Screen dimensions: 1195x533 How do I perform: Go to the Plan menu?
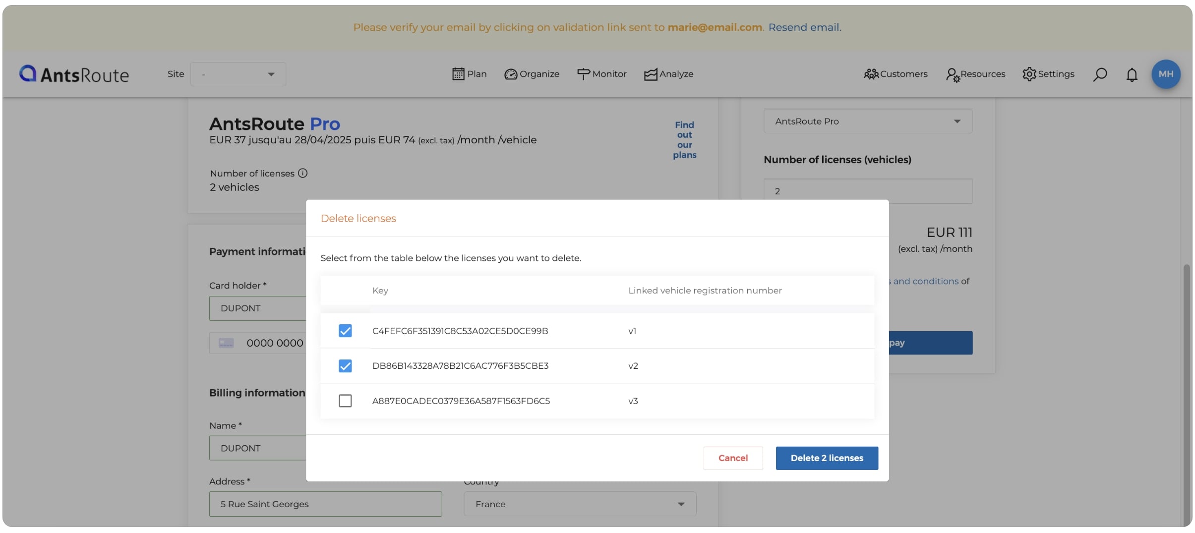pyautogui.click(x=470, y=74)
